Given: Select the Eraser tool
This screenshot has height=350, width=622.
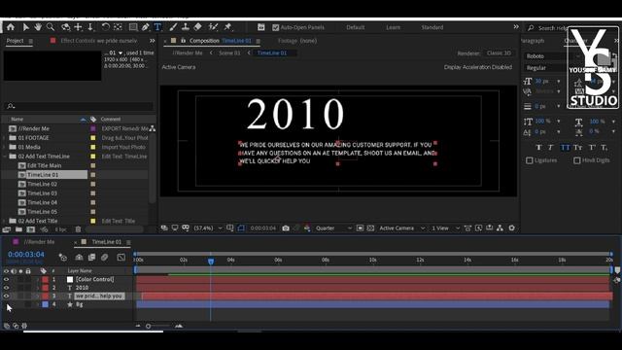Looking at the screenshot, I should (x=197, y=27).
